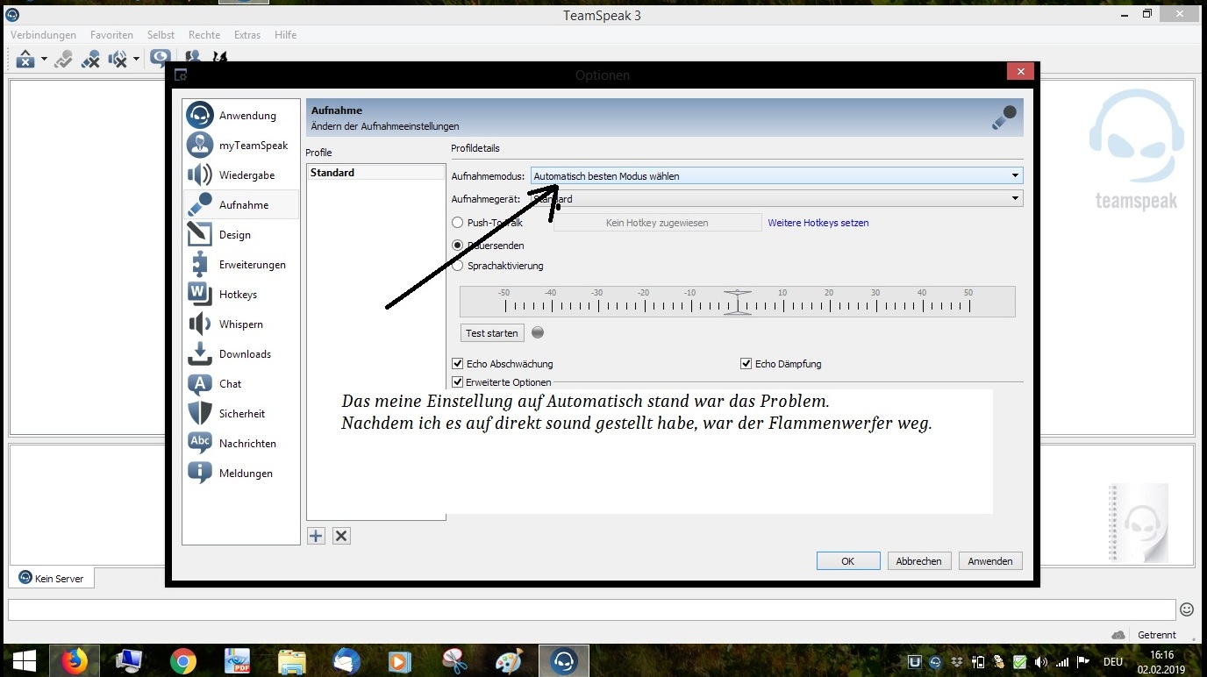The image size is (1207, 677).
Task: Open the disconnect button dropdown arrow
Action: [44, 60]
